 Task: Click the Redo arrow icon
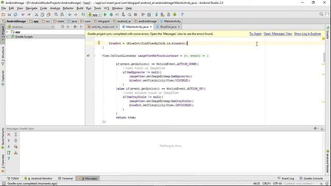(x=29, y=14)
